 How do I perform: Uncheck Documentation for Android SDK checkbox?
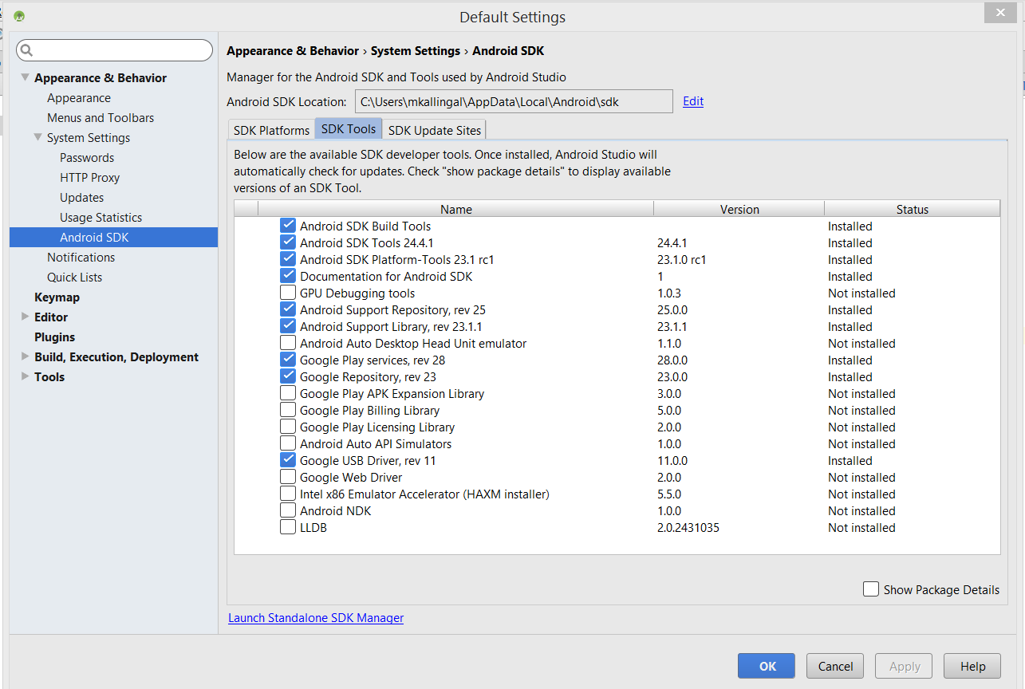click(x=288, y=276)
